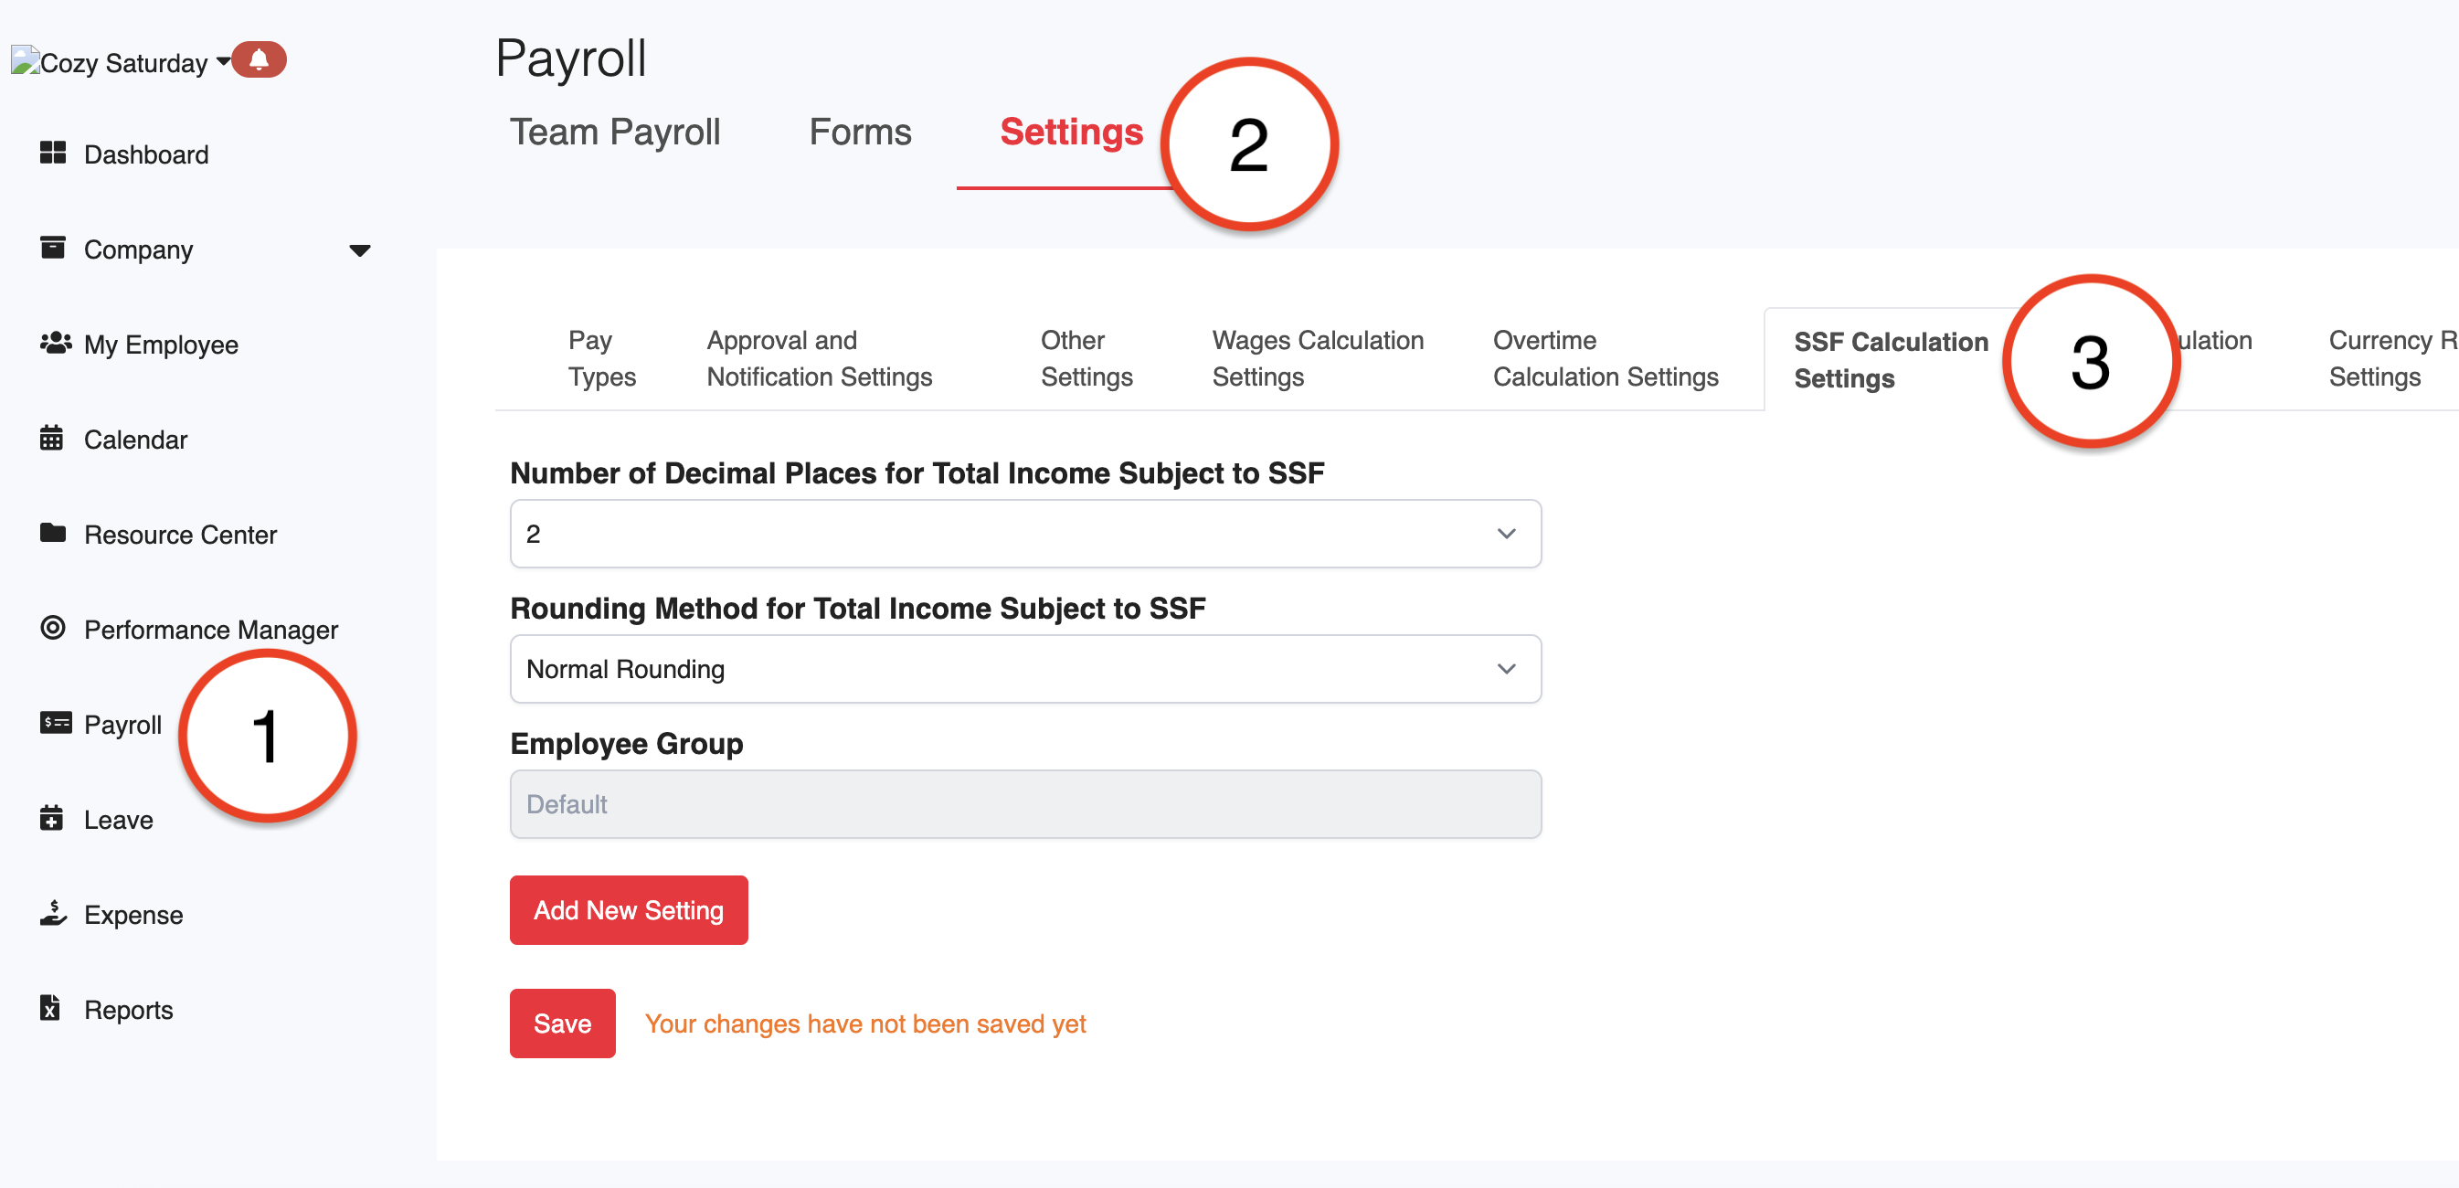Image resolution: width=2459 pixels, height=1188 pixels.
Task: Open the Rounding Method dropdown
Action: 1024,669
